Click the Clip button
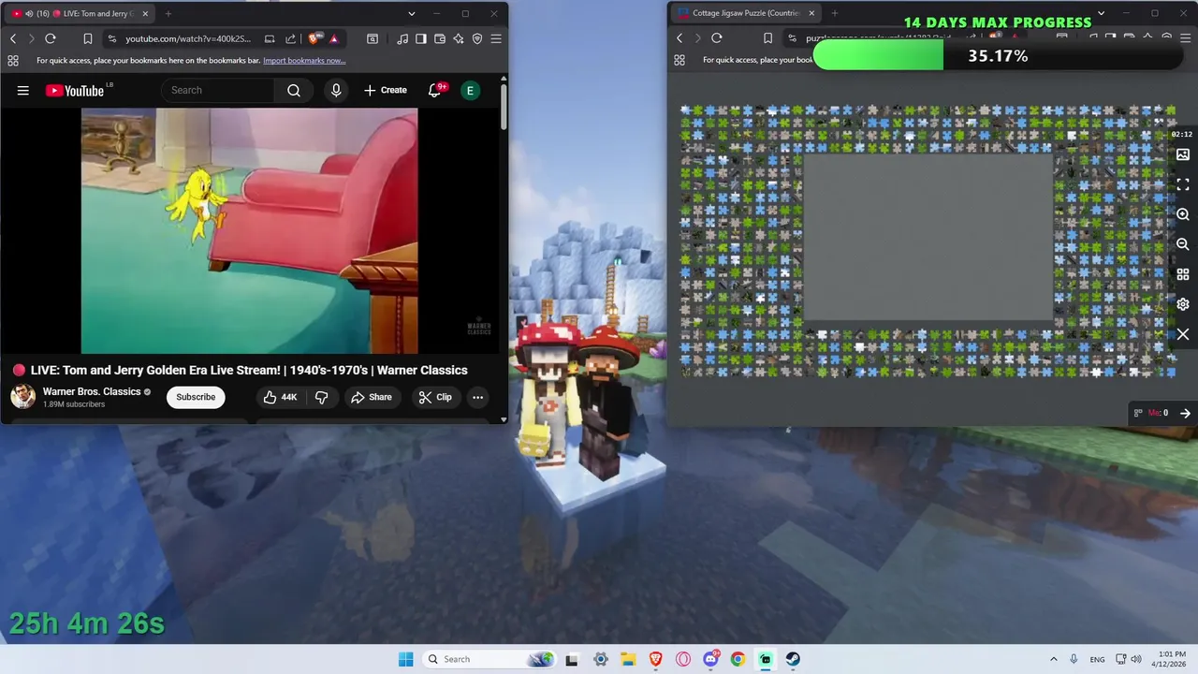The image size is (1198, 674). (435, 397)
